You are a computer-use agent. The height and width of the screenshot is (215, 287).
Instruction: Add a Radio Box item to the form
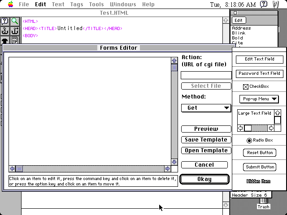pyautogui.click(x=259, y=140)
